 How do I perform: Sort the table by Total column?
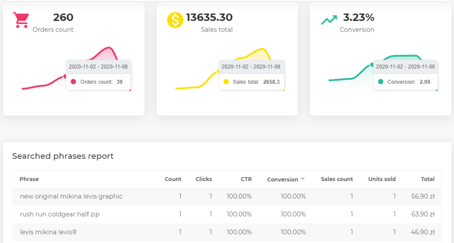[x=428, y=179]
